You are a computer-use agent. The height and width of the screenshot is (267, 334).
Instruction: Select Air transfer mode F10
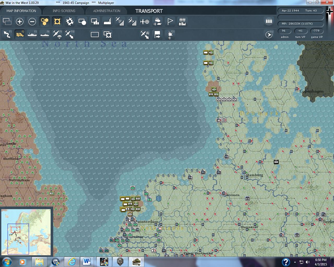(70, 34)
